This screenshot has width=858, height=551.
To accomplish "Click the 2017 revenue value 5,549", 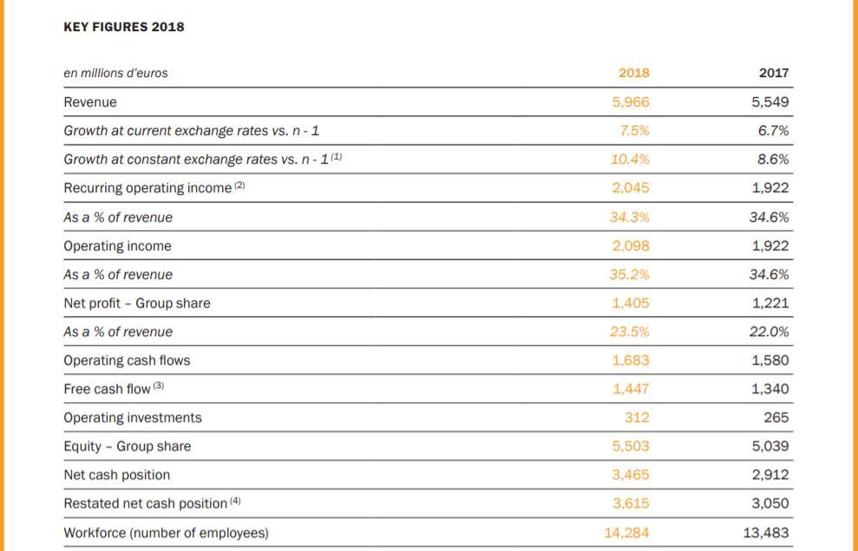I will coord(770,102).
